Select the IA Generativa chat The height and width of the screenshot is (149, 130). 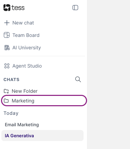42,136
